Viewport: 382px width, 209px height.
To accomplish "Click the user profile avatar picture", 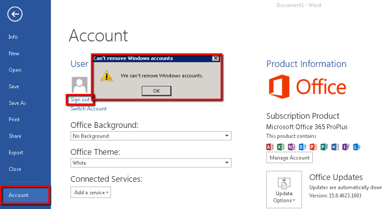I will [79, 84].
